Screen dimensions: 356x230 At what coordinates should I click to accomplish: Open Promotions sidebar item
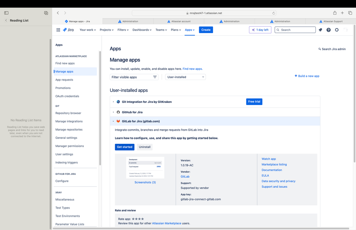63,88
